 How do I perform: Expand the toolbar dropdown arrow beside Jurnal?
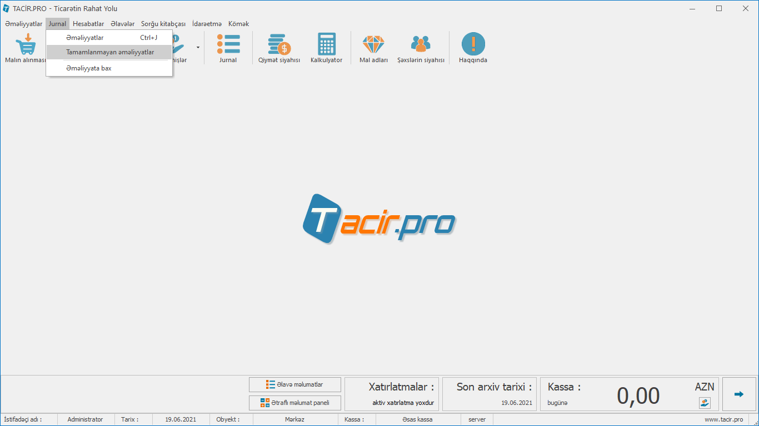tap(198, 48)
